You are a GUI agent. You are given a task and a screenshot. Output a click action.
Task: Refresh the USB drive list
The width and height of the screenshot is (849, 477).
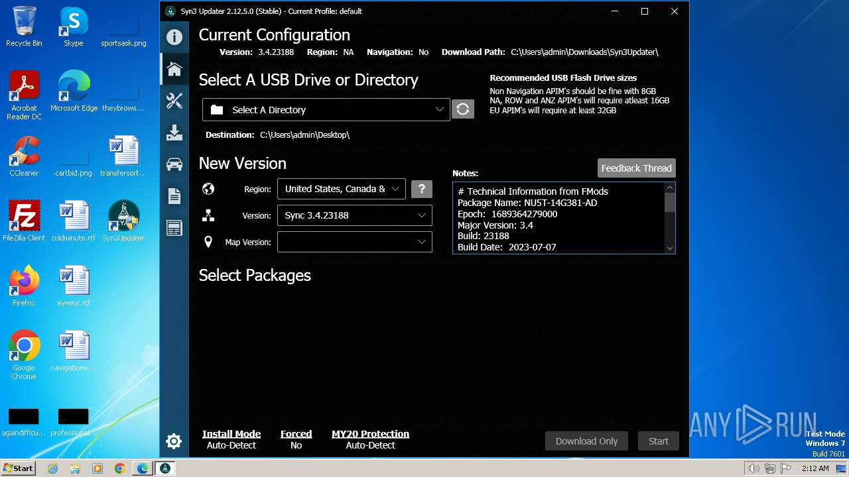click(463, 109)
